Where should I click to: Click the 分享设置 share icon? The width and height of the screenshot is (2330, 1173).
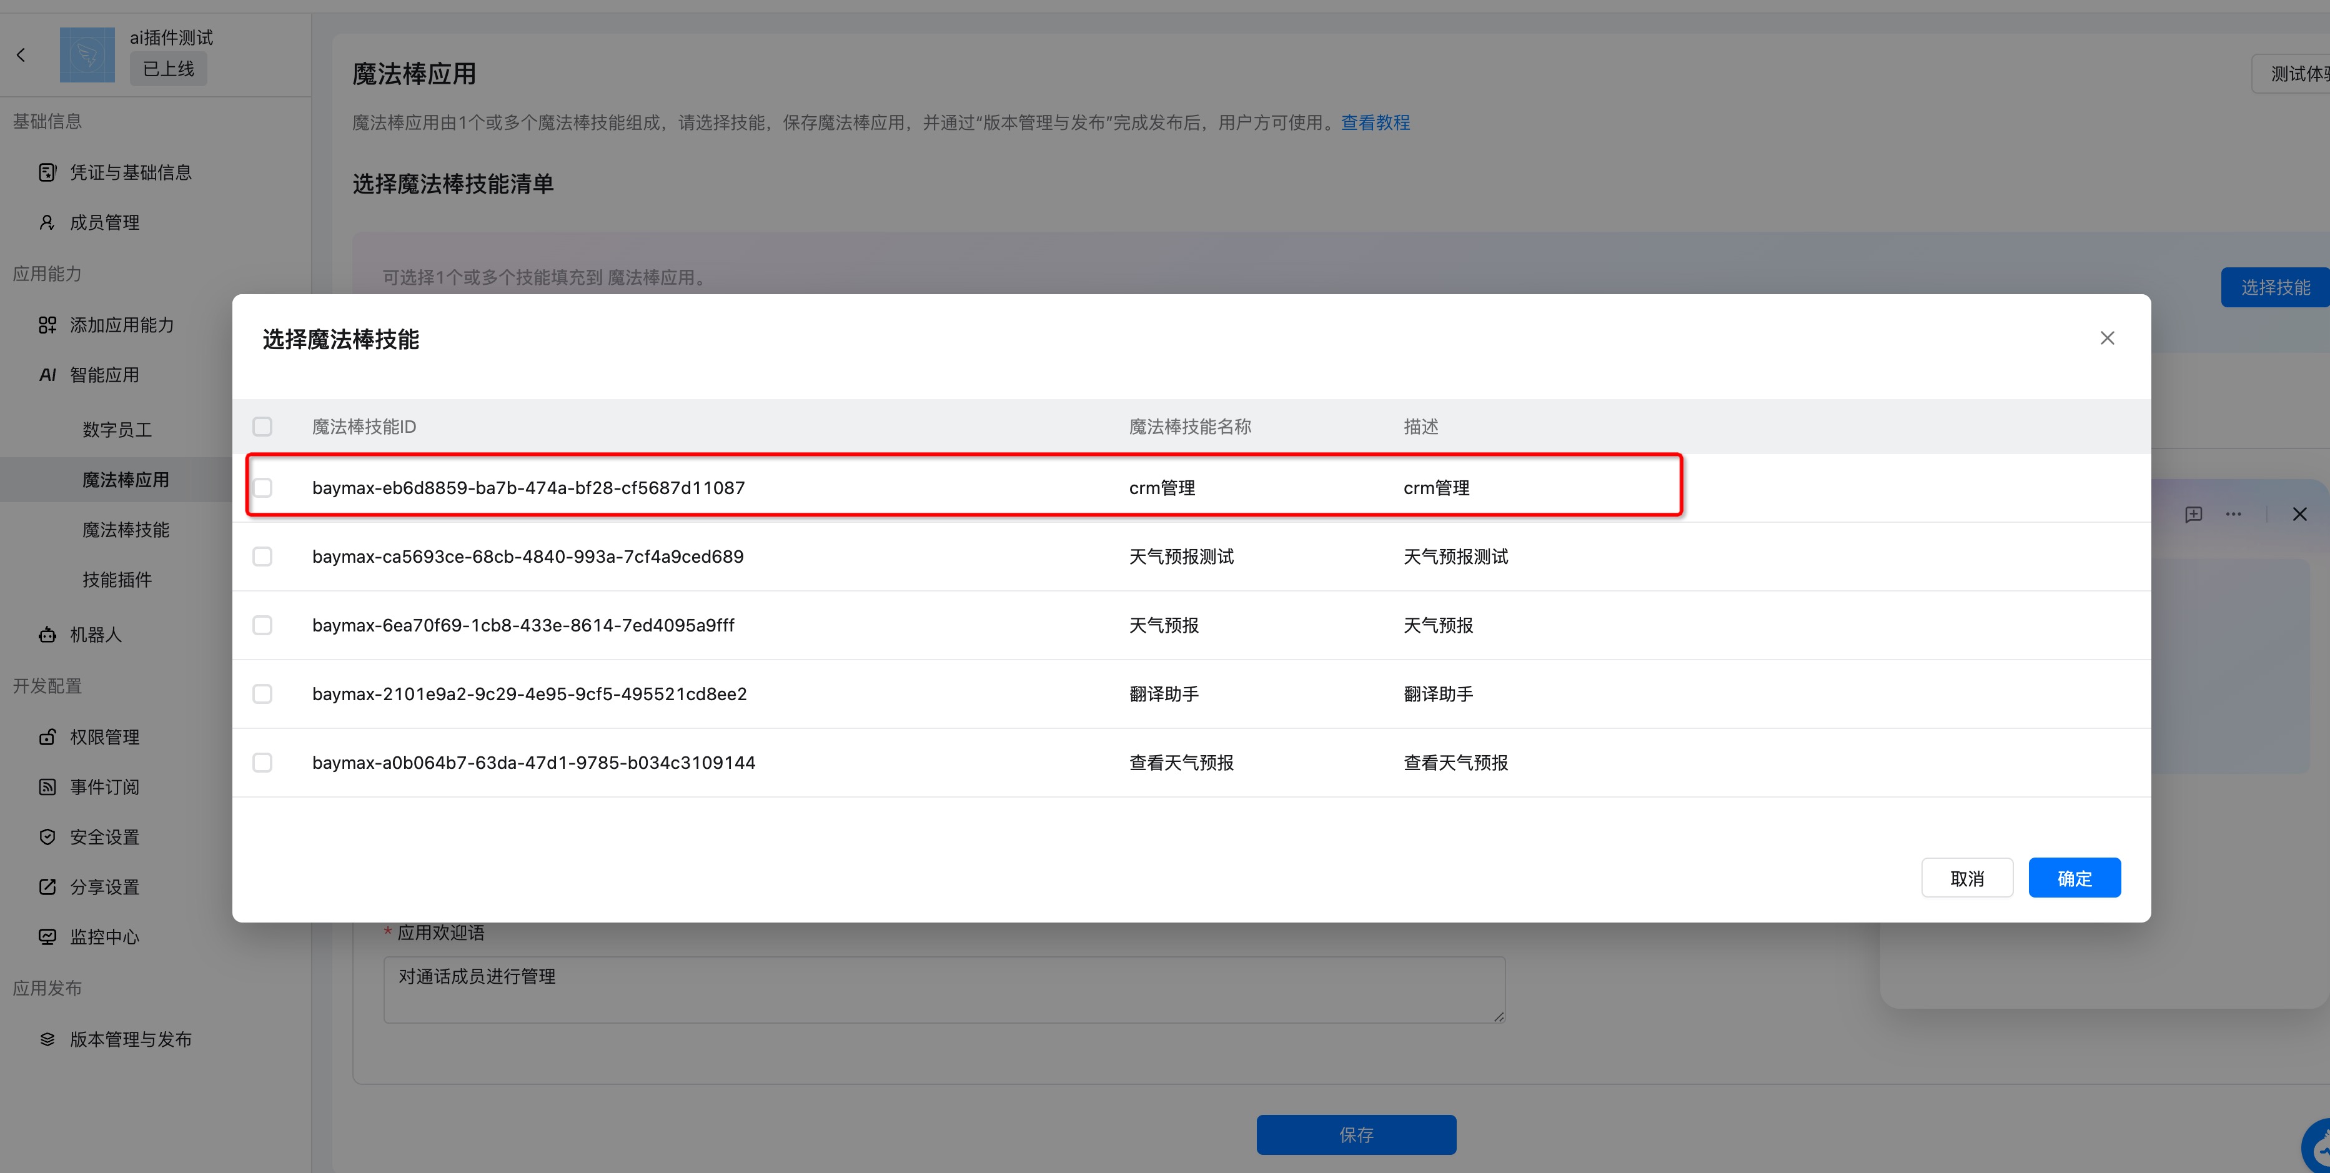point(47,886)
